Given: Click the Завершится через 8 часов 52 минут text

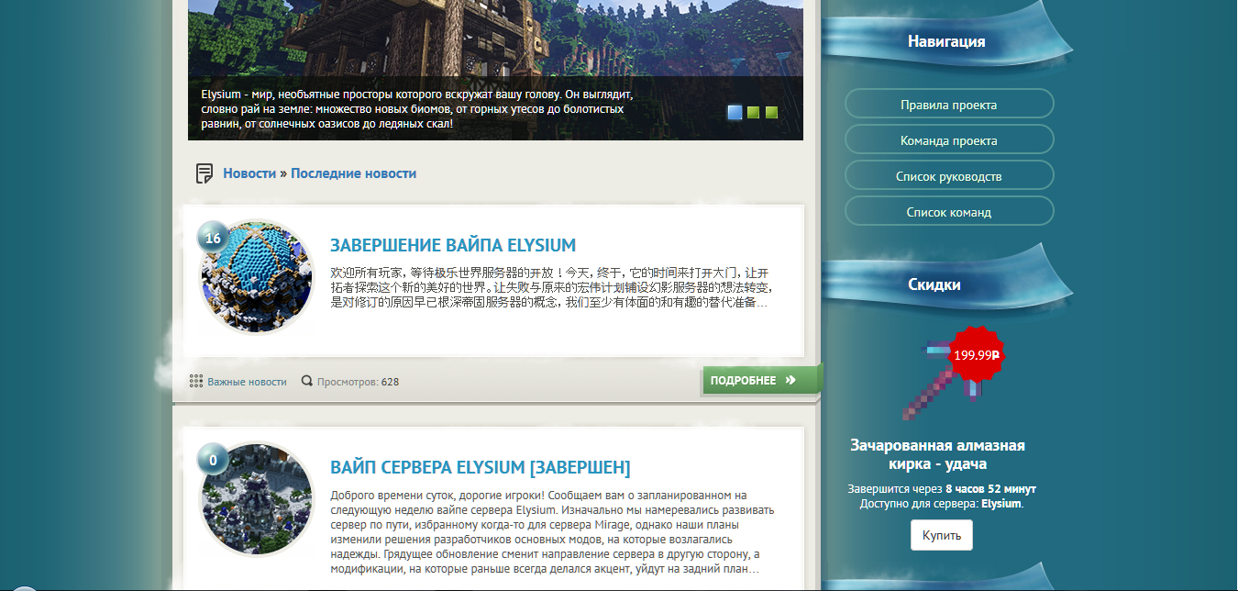Looking at the screenshot, I should pyautogui.click(x=942, y=489).
